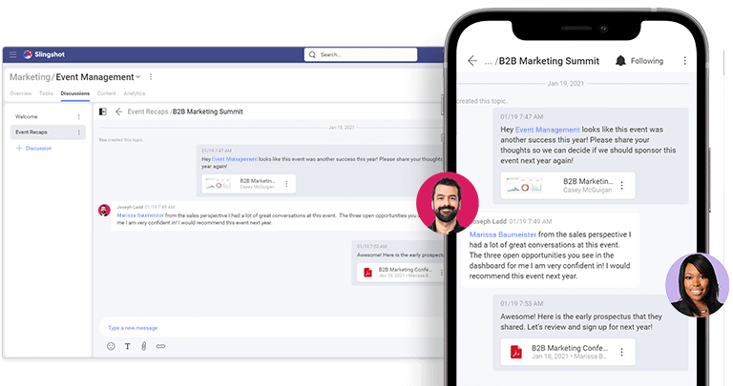
Task: Click the Marketing workspace breadcrumb
Action: (x=30, y=77)
